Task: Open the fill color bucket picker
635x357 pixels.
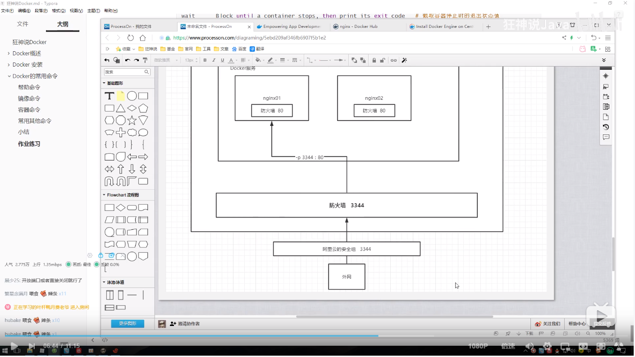Action: [x=259, y=60]
